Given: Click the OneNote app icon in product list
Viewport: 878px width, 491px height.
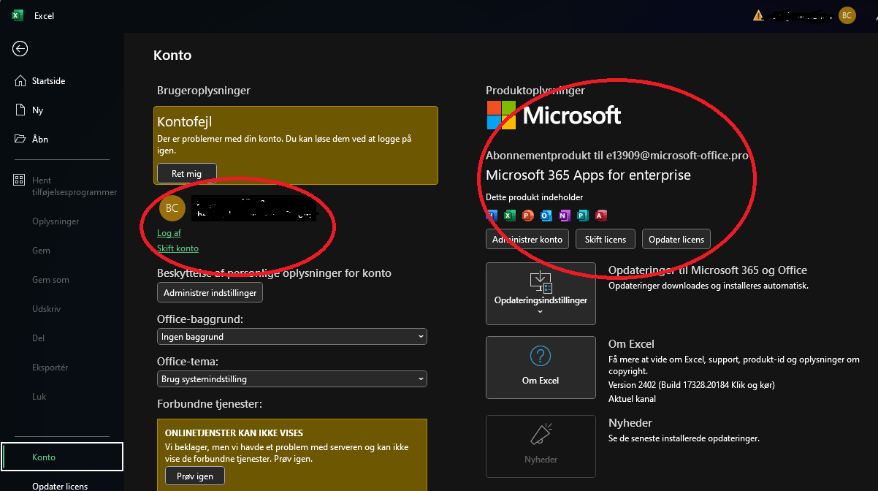Looking at the screenshot, I should click(x=565, y=216).
